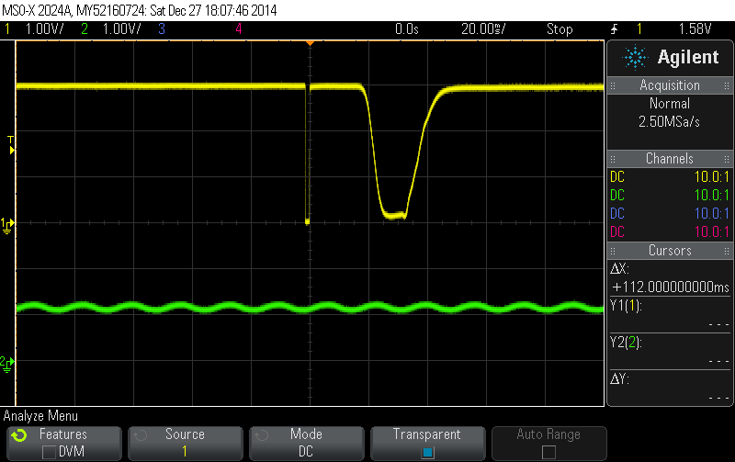The width and height of the screenshot is (735, 462).
Task: Enable the DVM checkbox
Action: [x=49, y=452]
